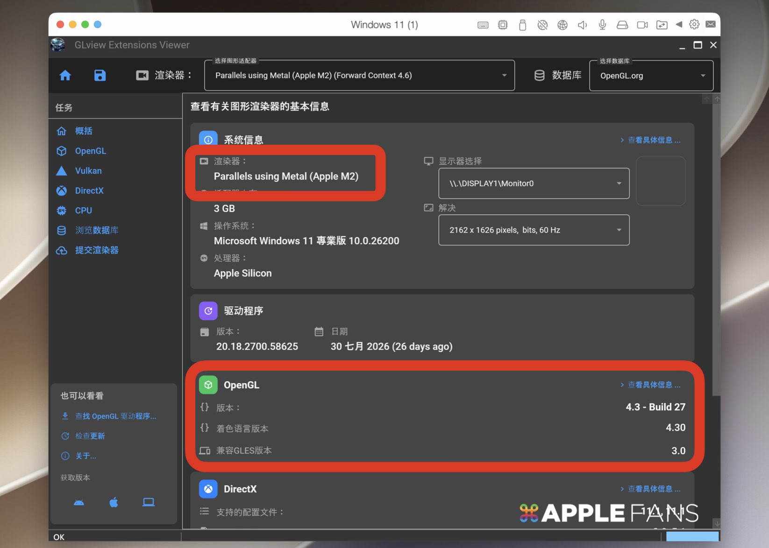Open the 选择图形适配器 renderer dropdown
This screenshot has height=548, width=769.
(359, 75)
